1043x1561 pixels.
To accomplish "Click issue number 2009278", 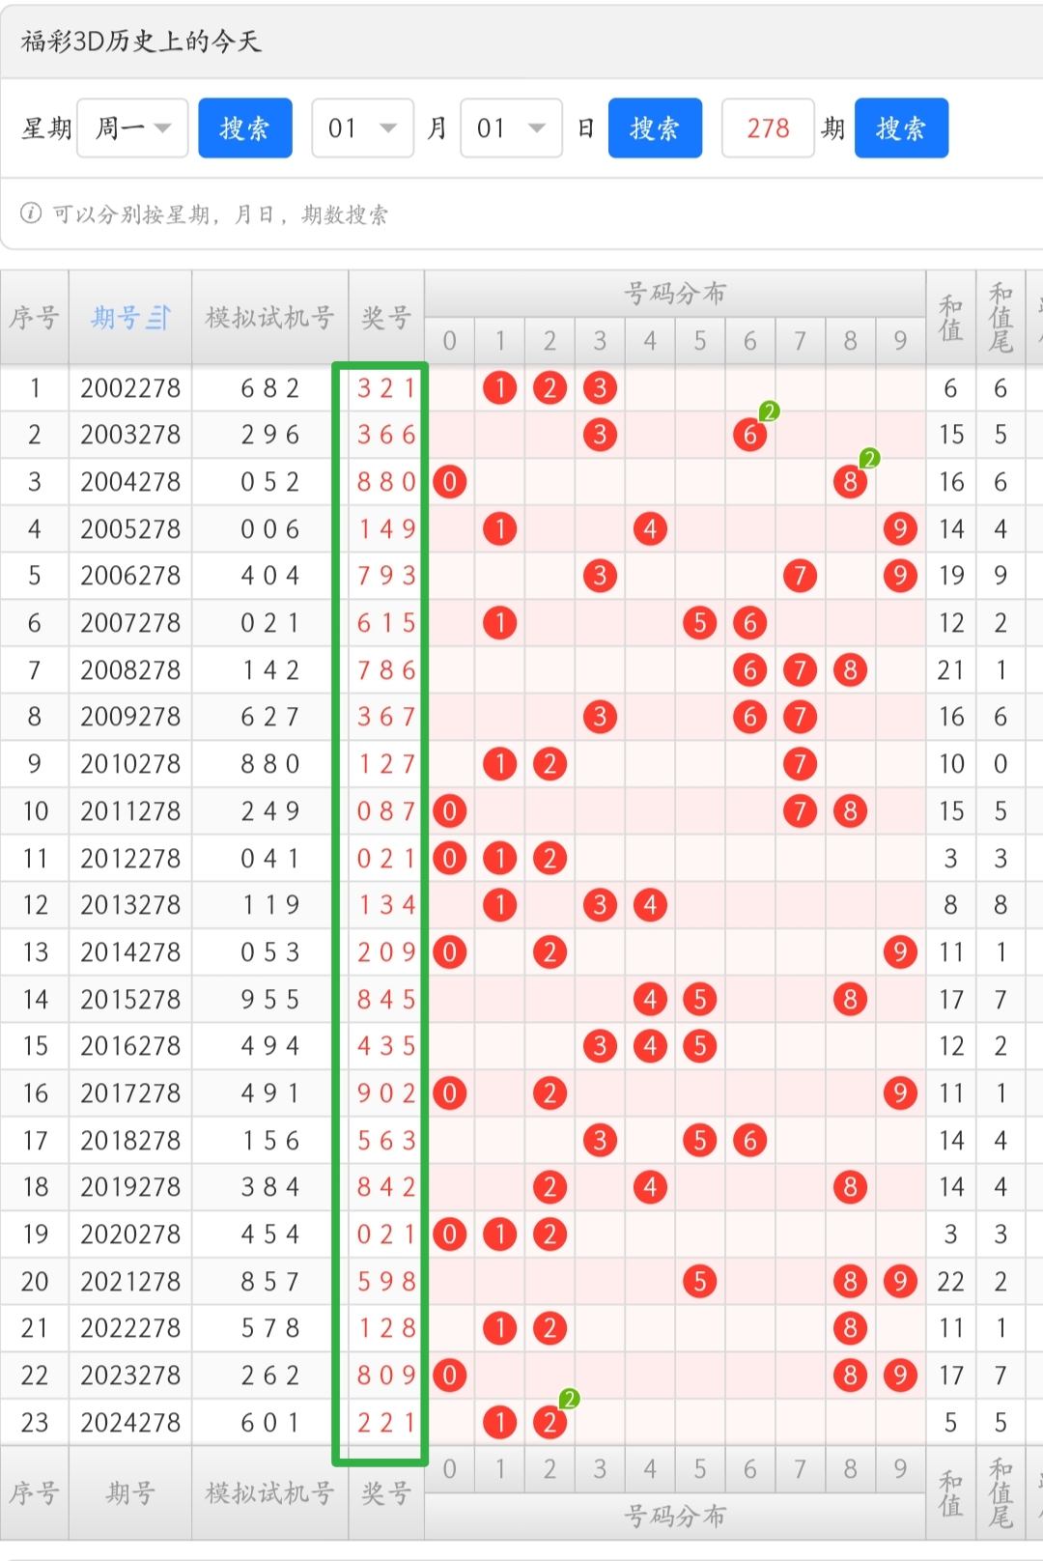I will coord(130,717).
